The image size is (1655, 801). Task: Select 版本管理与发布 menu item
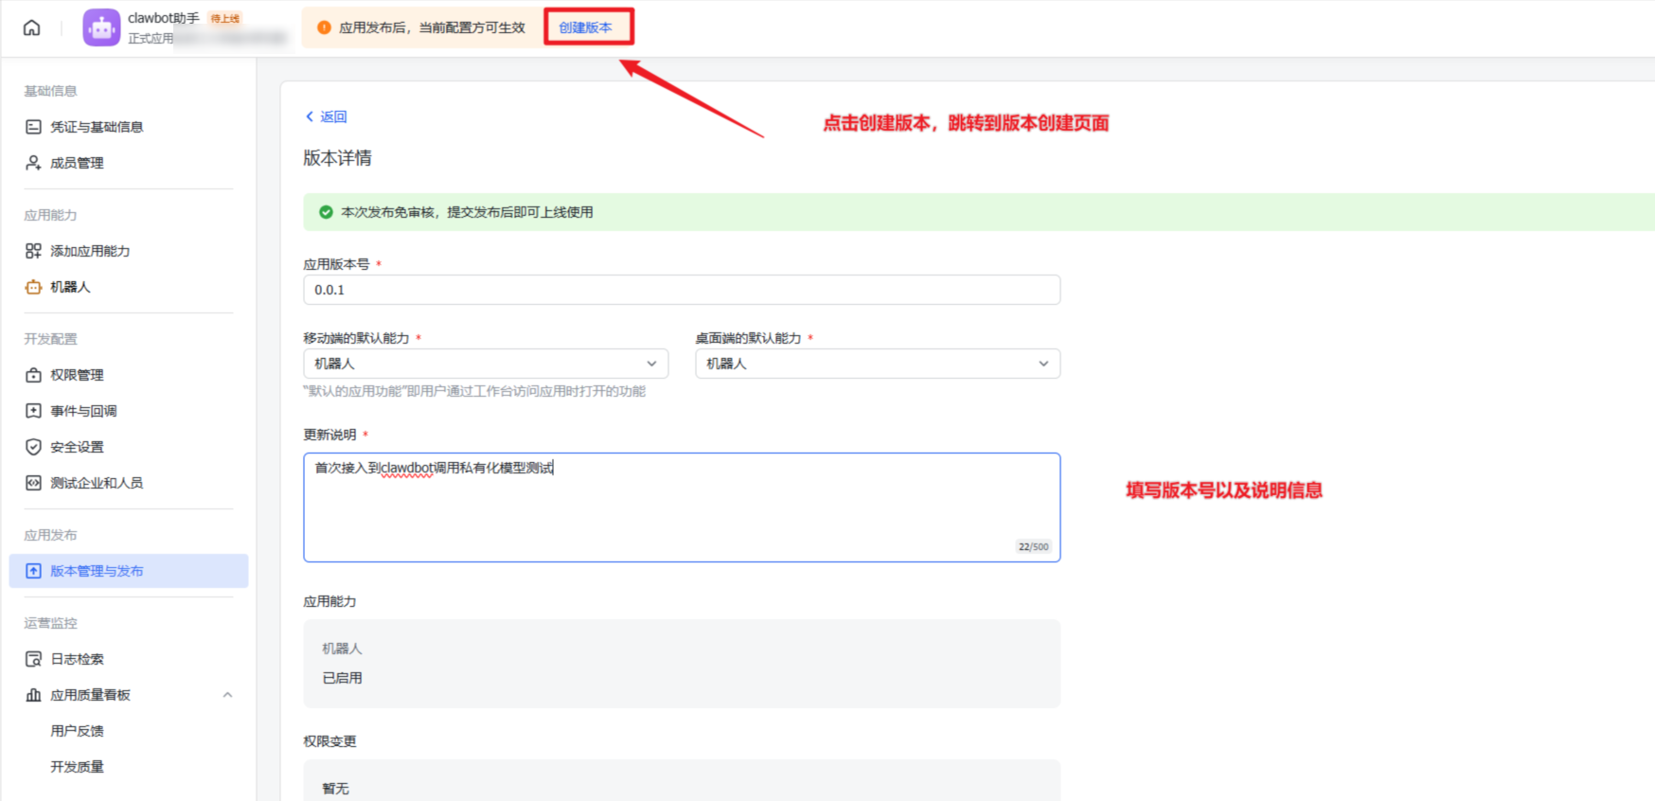(x=97, y=571)
